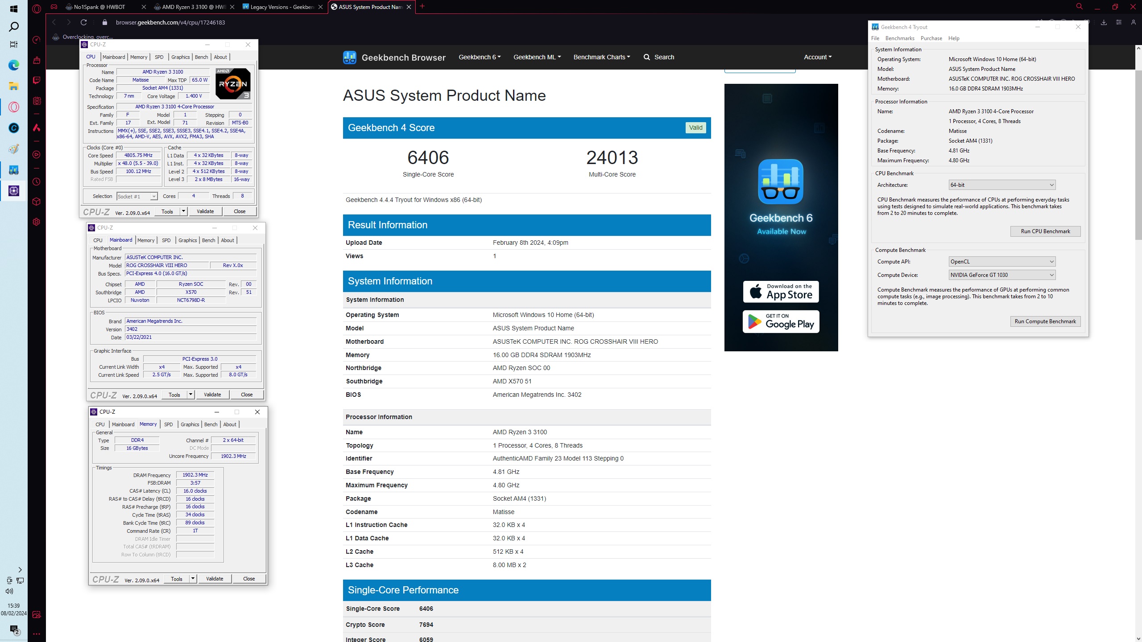Open Windows Start menu
This screenshot has width=1142, height=642.
[14, 8]
